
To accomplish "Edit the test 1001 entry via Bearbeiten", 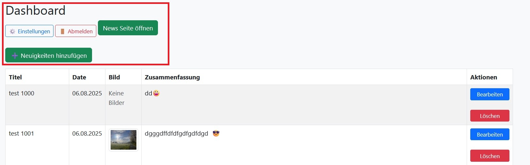I will pos(490,134).
